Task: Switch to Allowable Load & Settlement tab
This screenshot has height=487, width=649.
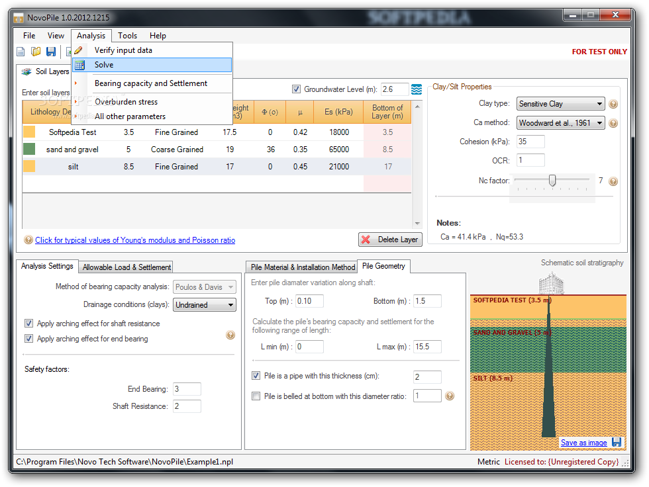Action: 126,267
